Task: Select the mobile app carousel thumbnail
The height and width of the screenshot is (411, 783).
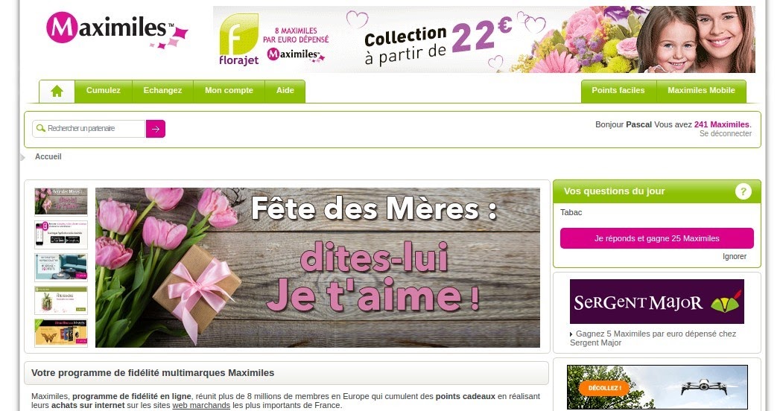Action: coord(61,235)
